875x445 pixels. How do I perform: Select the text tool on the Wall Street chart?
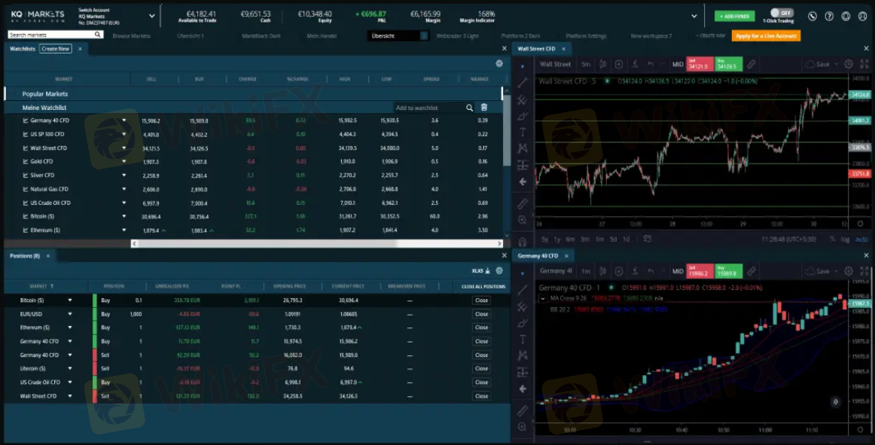tap(523, 132)
